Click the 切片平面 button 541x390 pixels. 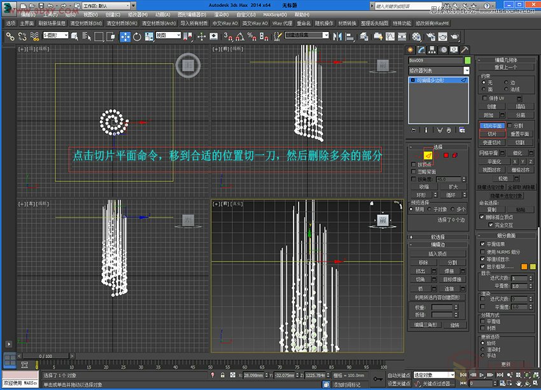[493, 125]
